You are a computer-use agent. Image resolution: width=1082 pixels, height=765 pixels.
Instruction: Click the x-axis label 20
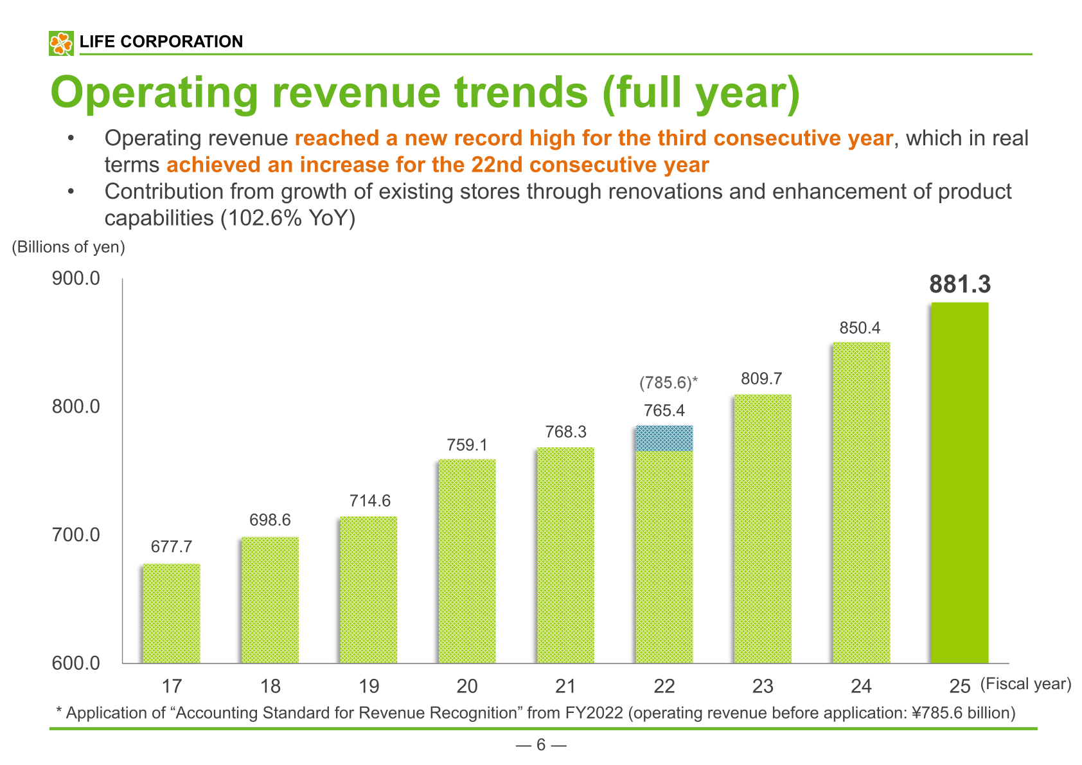[467, 687]
